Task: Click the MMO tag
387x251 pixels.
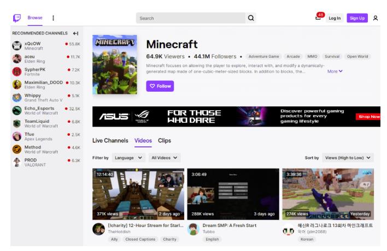Action: point(312,56)
